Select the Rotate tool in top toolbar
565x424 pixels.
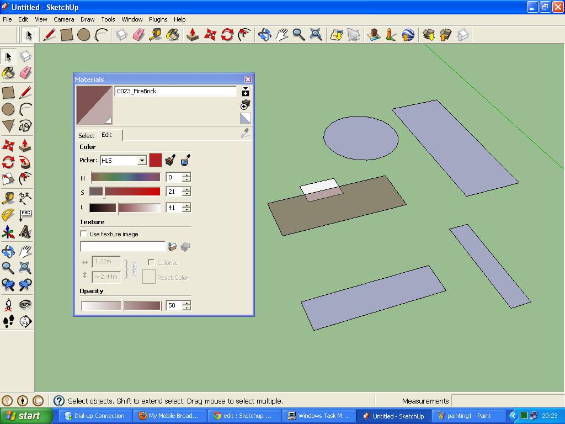[x=227, y=35]
